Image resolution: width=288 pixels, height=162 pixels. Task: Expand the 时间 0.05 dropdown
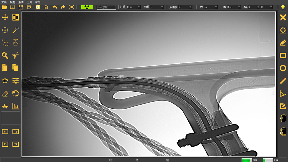pos(139,7)
